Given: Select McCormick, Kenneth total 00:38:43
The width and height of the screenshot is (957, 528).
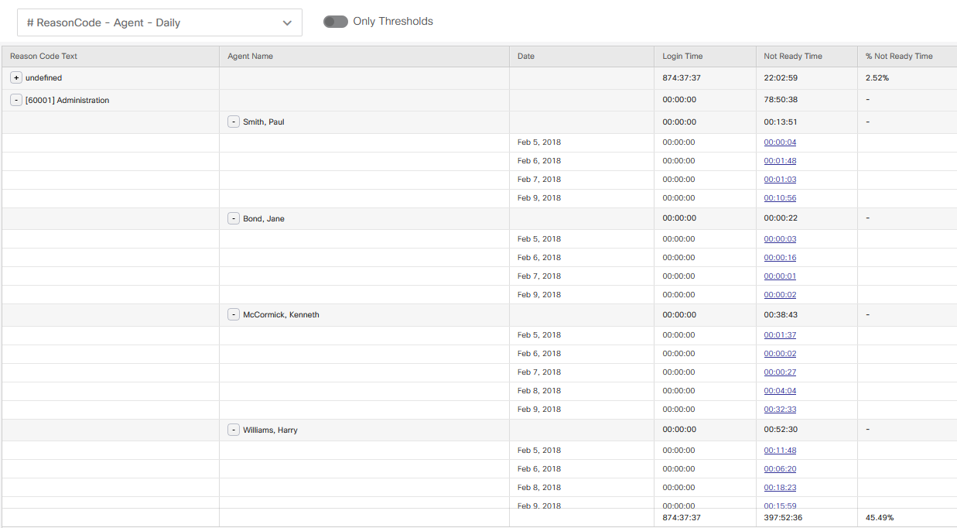Looking at the screenshot, I should tap(781, 315).
